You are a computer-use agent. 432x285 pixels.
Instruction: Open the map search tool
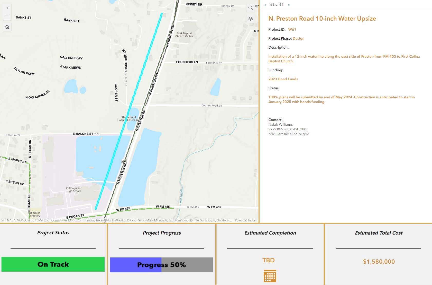pyautogui.click(x=251, y=8)
